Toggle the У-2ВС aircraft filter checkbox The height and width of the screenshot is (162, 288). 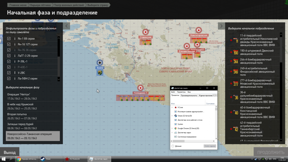point(9,73)
